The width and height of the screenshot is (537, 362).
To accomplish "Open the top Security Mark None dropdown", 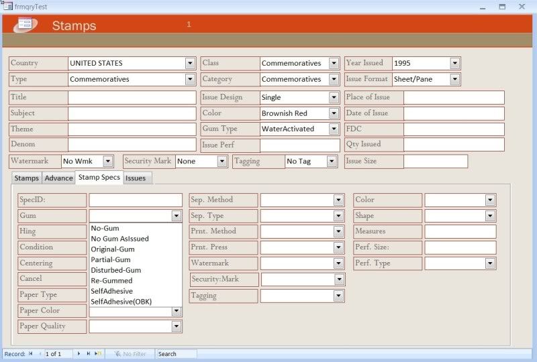I will tap(222, 161).
